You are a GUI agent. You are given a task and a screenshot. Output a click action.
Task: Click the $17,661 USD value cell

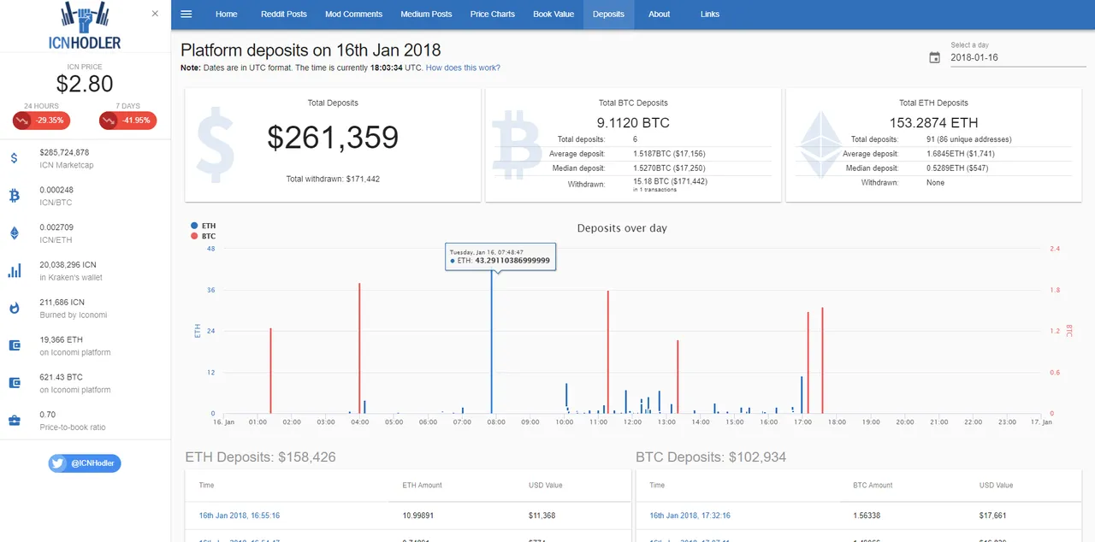[993, 515]
